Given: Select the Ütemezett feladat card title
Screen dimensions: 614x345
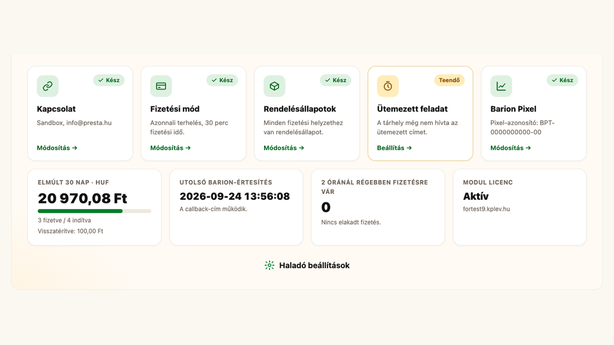Looking at the screenshot, I should click(412, 109).
